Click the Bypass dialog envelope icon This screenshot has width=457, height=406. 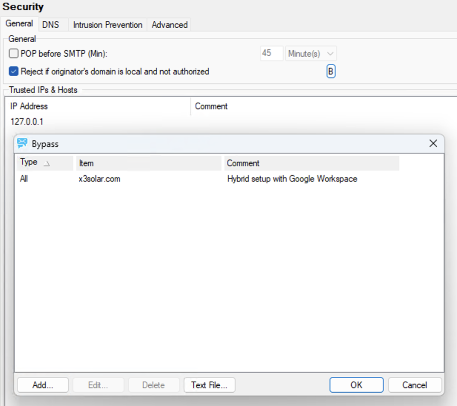22,143
